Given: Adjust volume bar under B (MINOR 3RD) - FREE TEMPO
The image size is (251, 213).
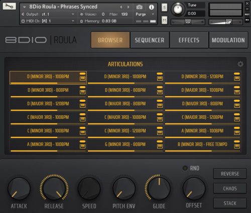Looking at the screenshot, I should click(202, 151).
